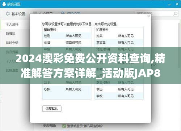Click the QQ penguin icon in title bar

coord(4,4)
